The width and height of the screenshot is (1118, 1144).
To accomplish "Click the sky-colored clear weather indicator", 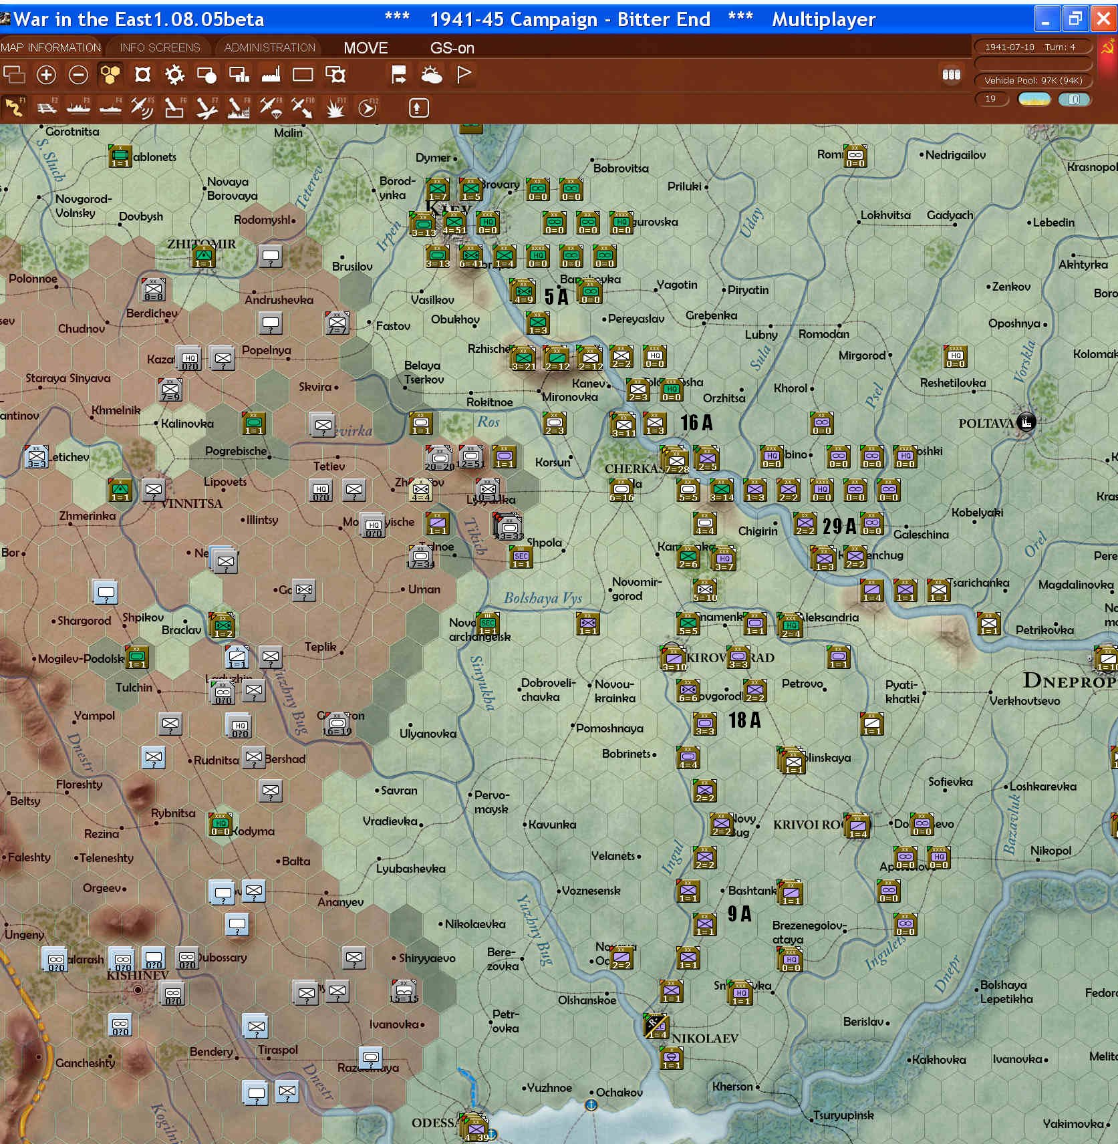I will pyautogui.click(x=1034, y=99).
